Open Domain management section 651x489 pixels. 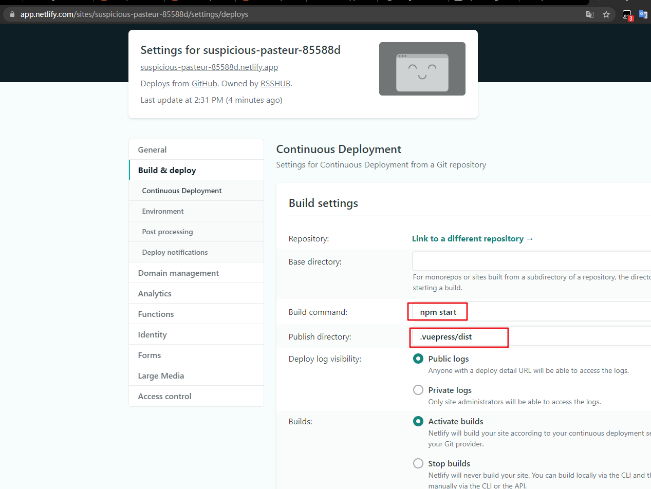[x=196, y=273]
